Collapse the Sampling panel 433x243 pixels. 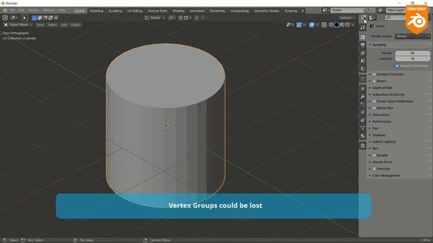(370, 45)
